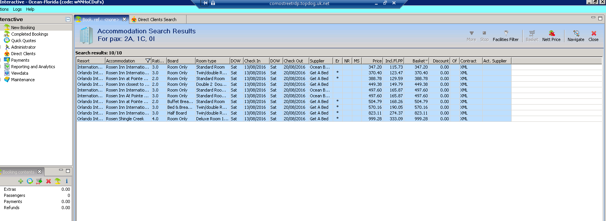This screenshot has height=221, width=606.
Task: Switch to Direct Clients Search tab
Action: pyautogui.click(x=157, y=20)
